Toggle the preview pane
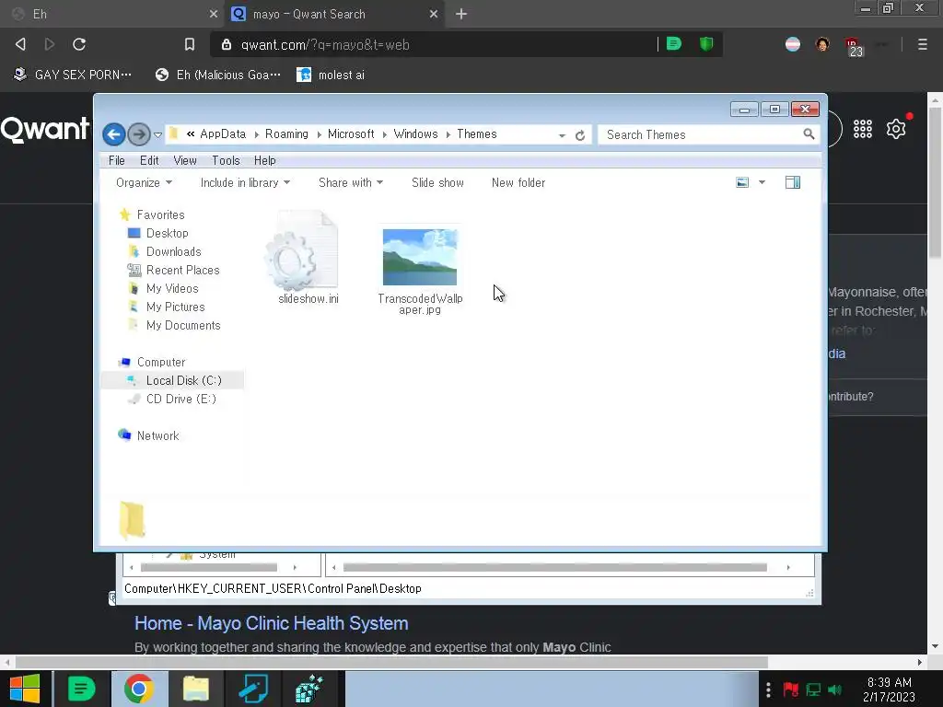This screenshot has width=943, height=707. (793, 182)
